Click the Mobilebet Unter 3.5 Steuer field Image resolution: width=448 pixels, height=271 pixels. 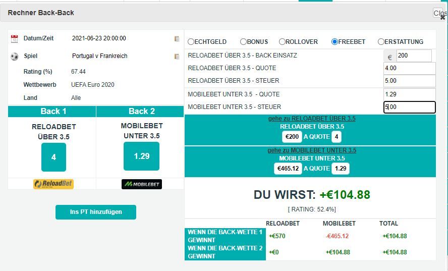[410, 107]
